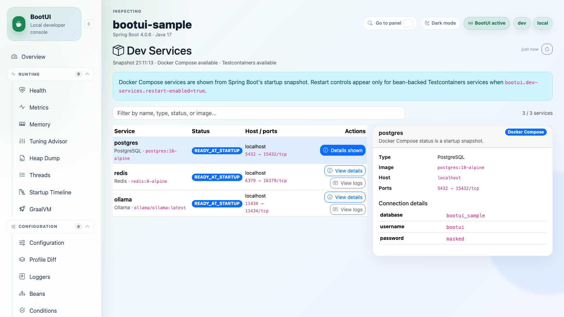This screenshot has width=564, height=317.
Task: Click the Threads list icon
Action: (22, 175)
